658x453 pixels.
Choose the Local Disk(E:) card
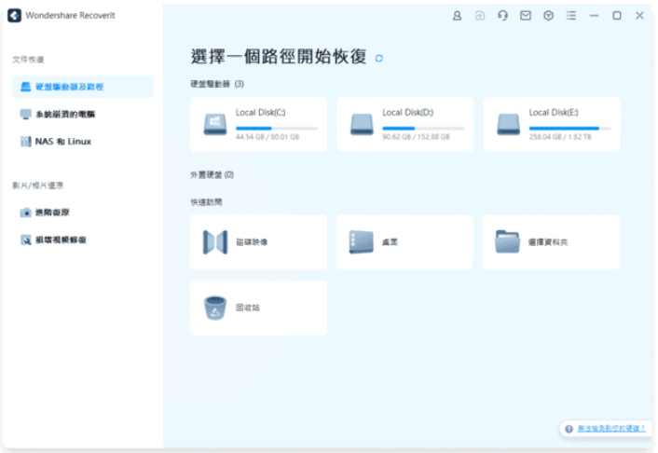tap(552, 125)
